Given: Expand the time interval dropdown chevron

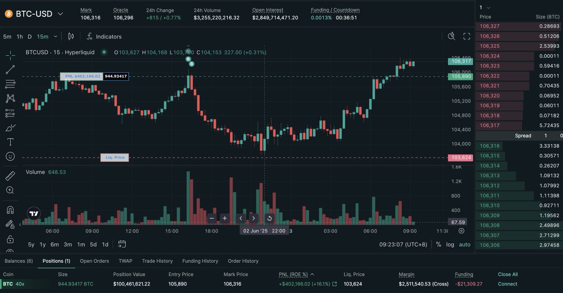Looking at the screenshot, I should 55,36.
